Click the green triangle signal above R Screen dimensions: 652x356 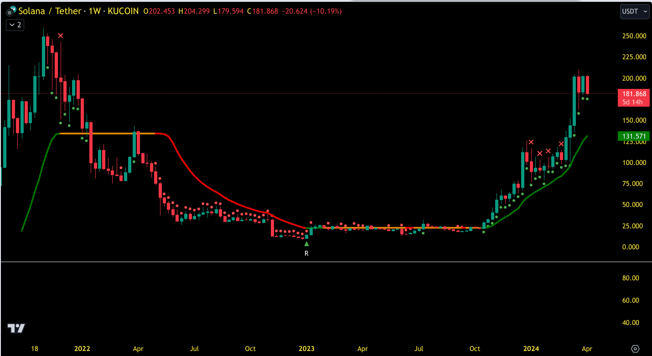[306, 244]
